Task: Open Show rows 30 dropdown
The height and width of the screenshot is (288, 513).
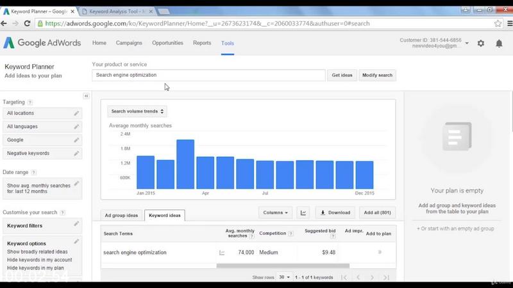Action: [x=283, y=277]
